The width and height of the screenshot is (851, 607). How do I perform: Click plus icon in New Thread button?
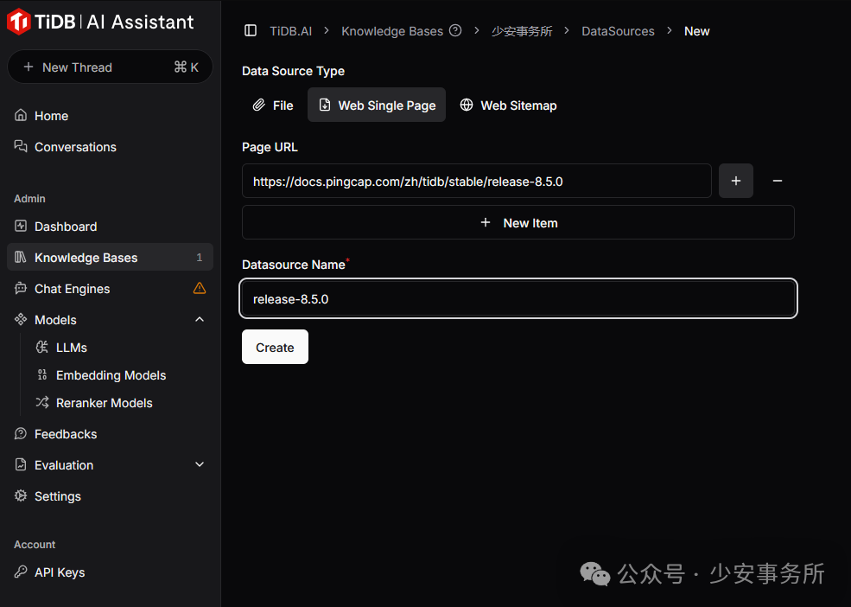point(29,67)
